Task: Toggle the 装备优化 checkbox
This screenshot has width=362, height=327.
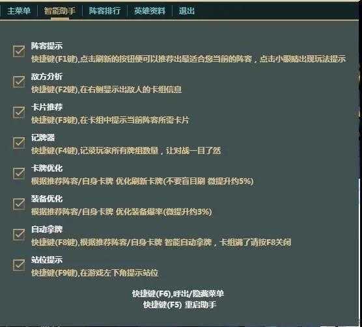Action: point(19,204)
